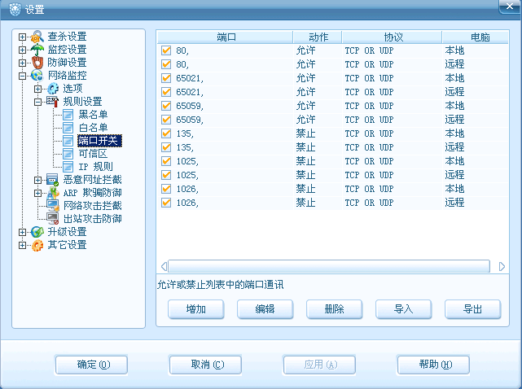This screenshot has width=522, height=389.
Task: Click the list icon beside 白名单
Action: (68, 128)
